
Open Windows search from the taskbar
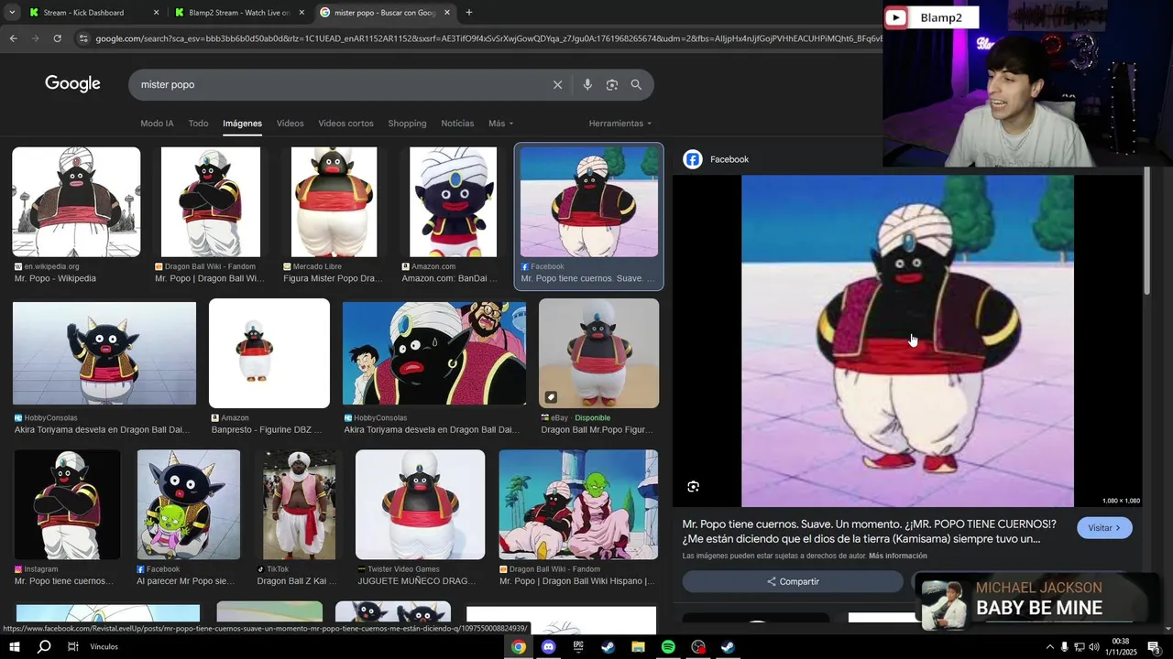coord(43,646)
